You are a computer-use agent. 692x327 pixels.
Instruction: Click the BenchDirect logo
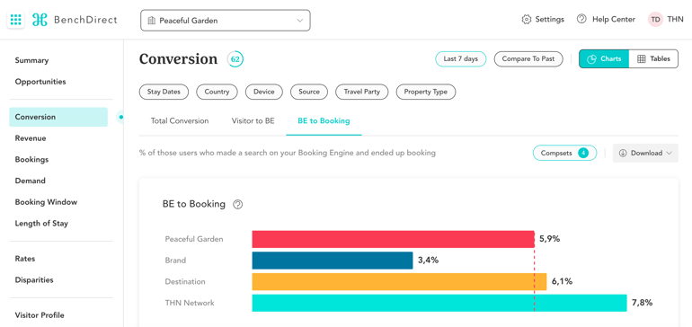pyautogui.click(x=75, y=20)
